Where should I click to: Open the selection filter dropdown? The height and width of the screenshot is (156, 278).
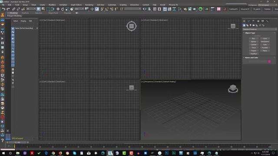click(31, 9)
